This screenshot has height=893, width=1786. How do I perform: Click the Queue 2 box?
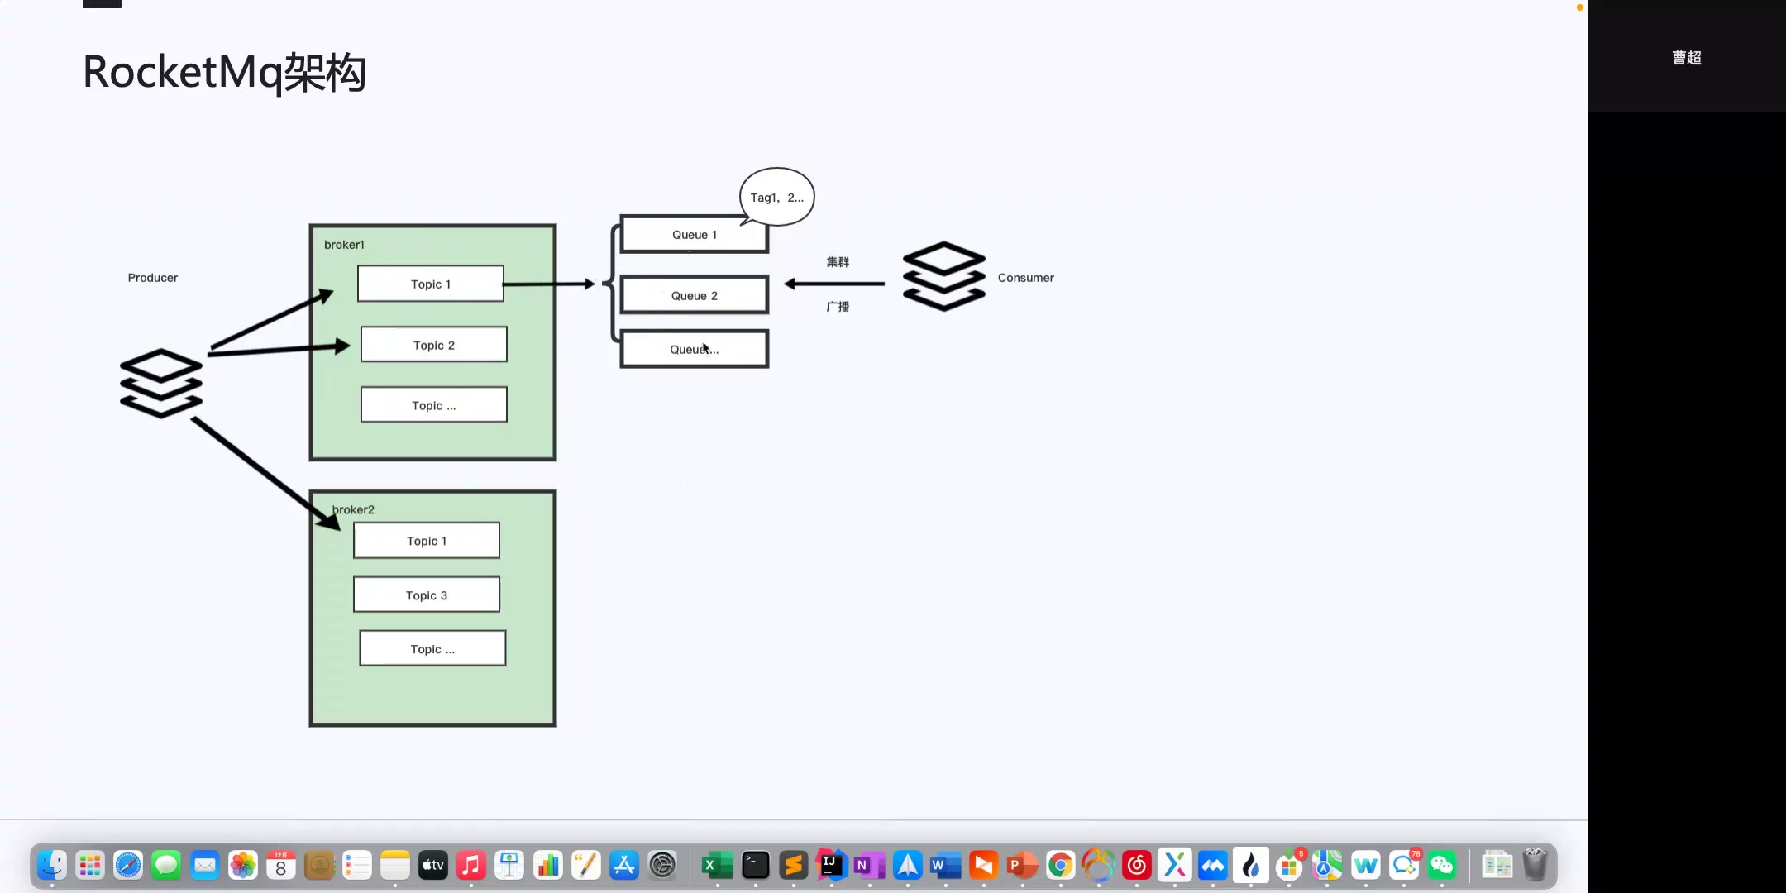(695, 295)
